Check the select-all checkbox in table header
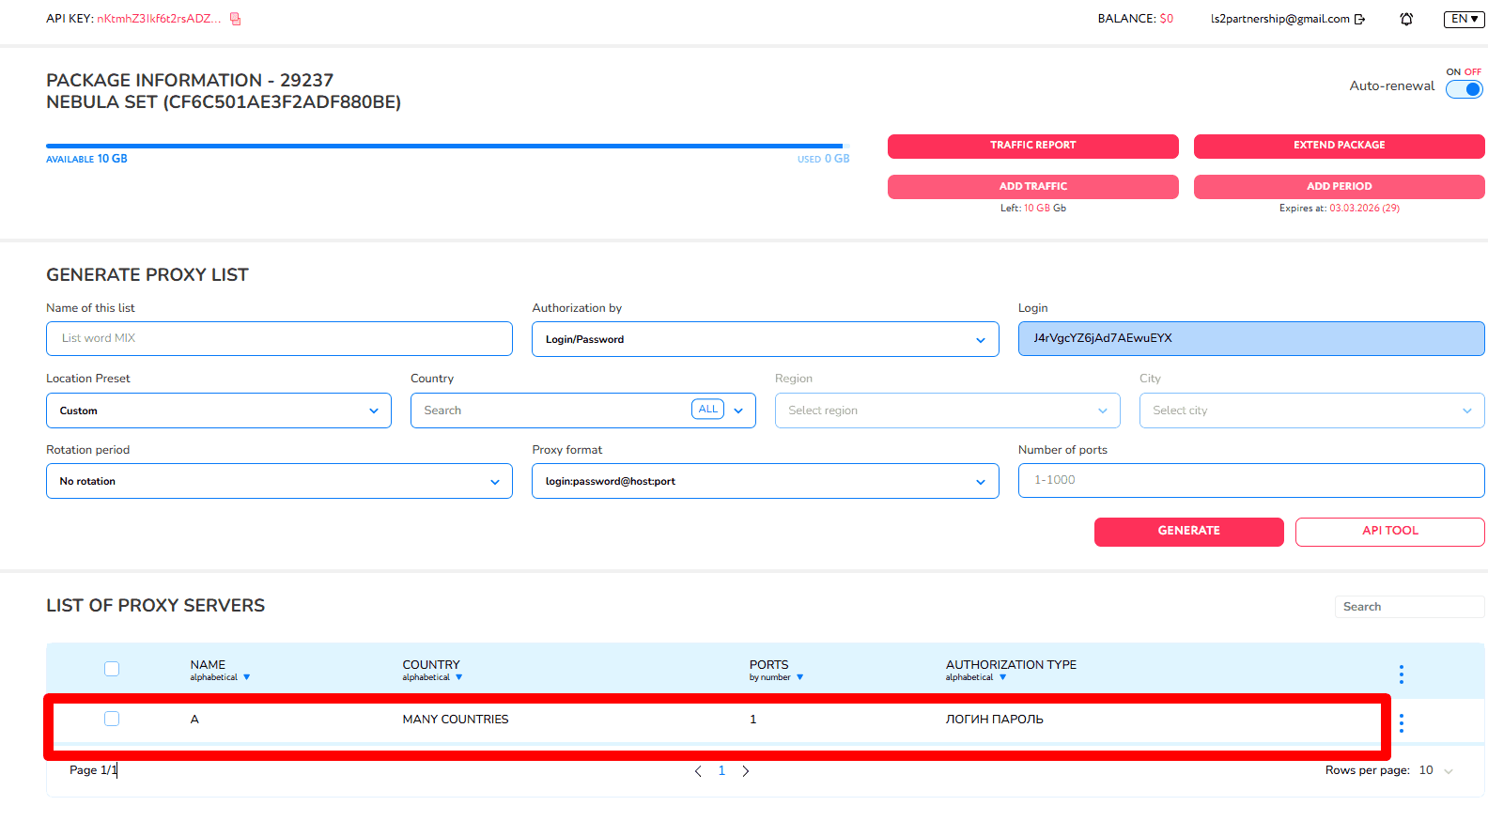This screenshot has width=1488, height=821. click(112, 669)
